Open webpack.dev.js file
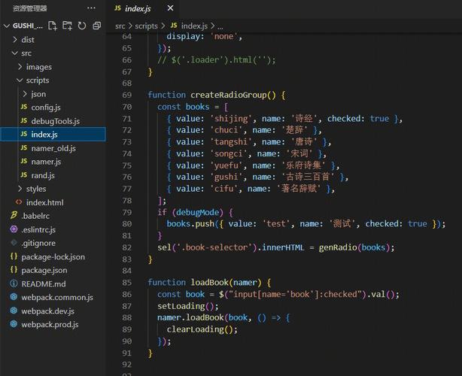Image resolution: width=462 pixels, height=376 pixels. (47, 311)
